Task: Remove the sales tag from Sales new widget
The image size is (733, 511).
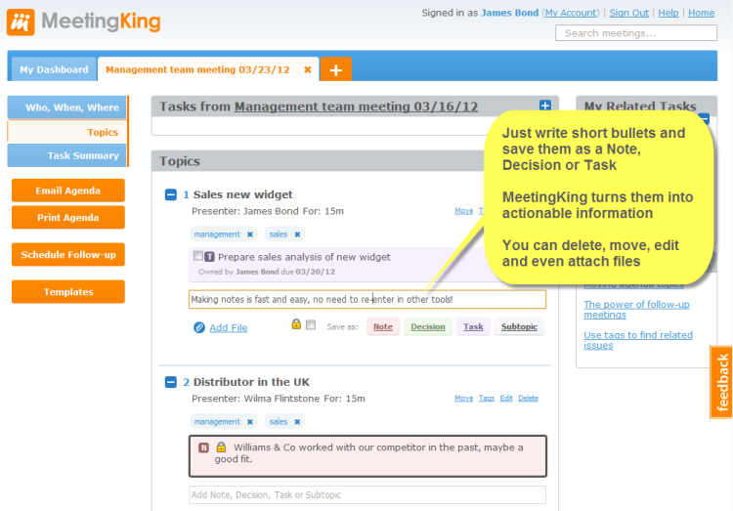Action: (297, 234)
